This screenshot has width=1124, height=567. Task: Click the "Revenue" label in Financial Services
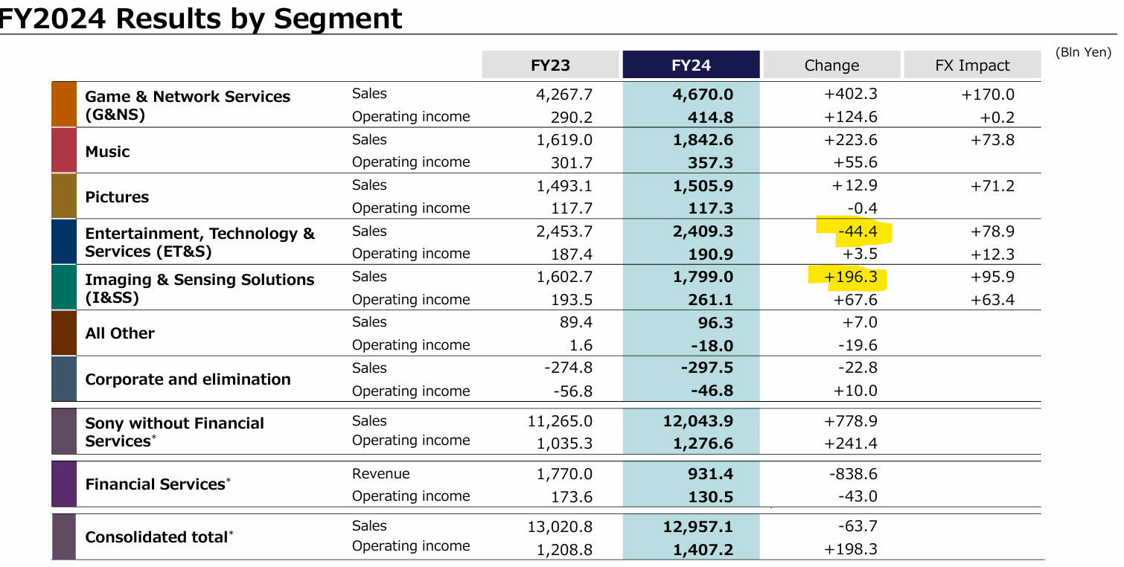point(380,473)
